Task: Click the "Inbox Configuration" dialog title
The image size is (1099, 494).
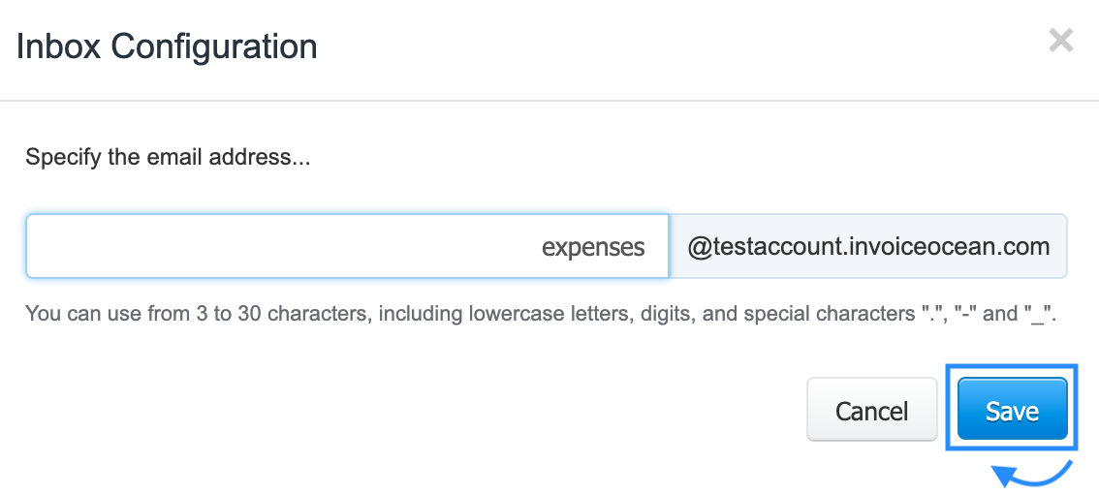Action: (x=167, y=46)
